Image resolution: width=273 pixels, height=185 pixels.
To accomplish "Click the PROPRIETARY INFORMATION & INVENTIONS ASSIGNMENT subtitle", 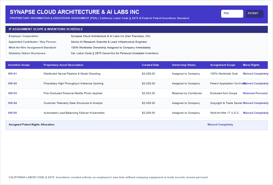I will 99,18.
